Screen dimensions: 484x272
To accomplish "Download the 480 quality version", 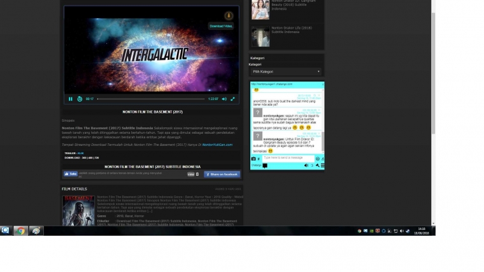I will pos(90,158).
